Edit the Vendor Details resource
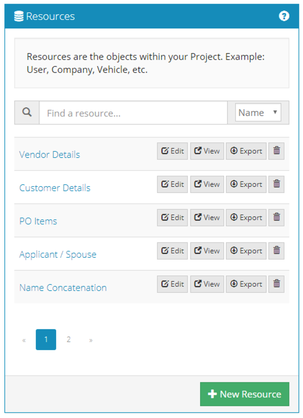The image size is (303, 418). [172, 151]
